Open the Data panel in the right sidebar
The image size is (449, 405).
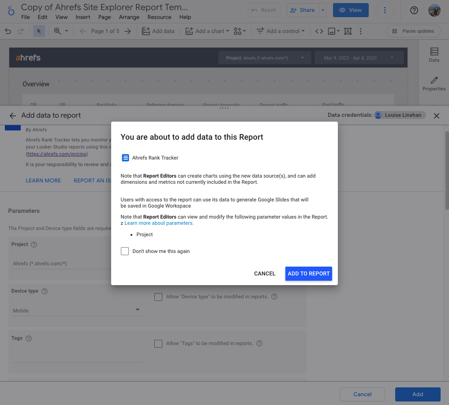(434, 54)
